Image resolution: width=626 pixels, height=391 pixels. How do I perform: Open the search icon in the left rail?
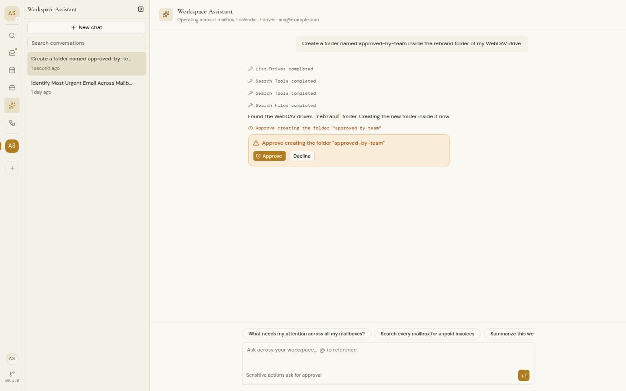(x=12, y=36)
